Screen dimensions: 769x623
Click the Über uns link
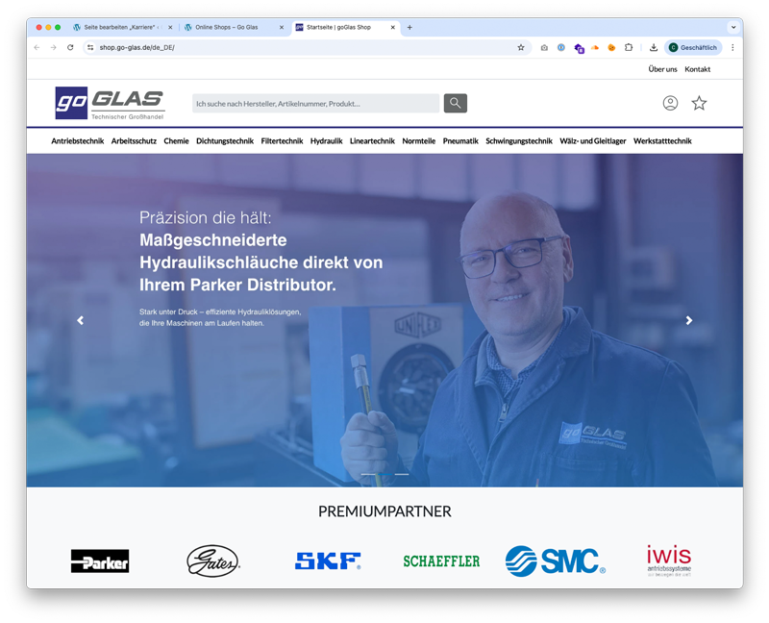[x=662, y=69]
